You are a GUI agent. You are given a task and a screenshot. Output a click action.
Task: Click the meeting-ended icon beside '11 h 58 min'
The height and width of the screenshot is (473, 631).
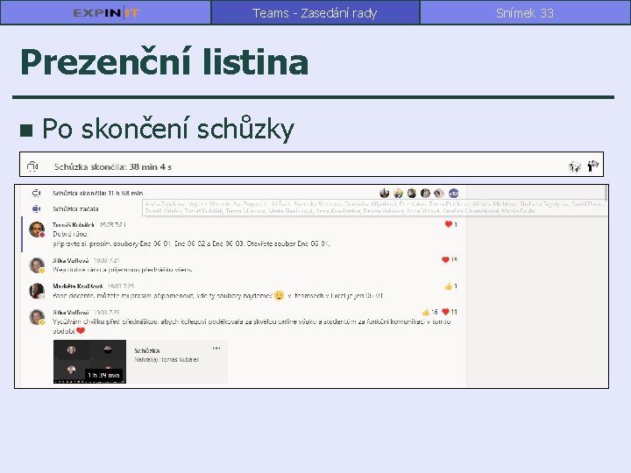click(x=36, y=193)
